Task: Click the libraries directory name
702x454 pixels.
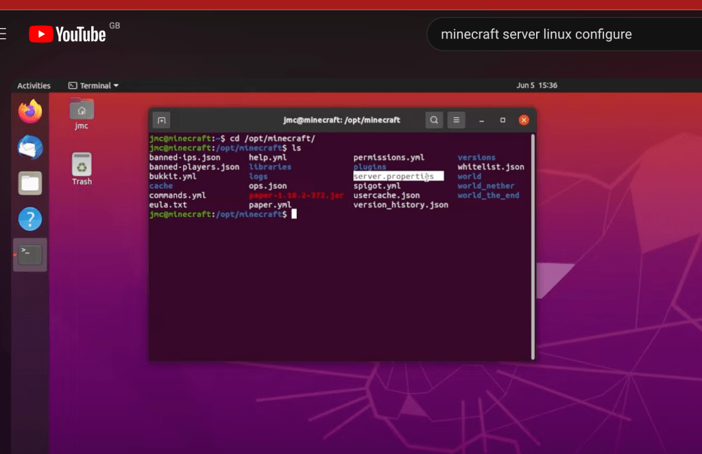Action: point(270,167)
